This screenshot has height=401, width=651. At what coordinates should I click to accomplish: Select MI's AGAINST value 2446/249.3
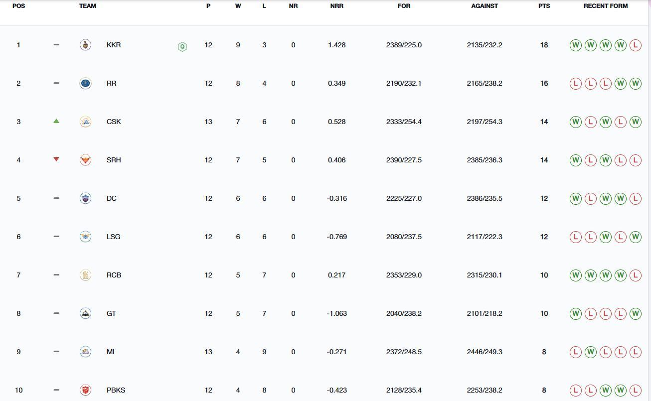click(485, 352)
